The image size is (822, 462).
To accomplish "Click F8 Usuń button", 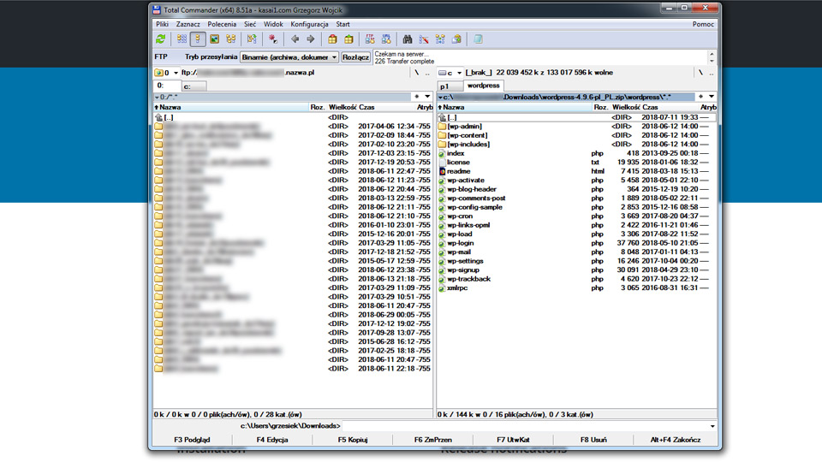I will click(593, 440).
